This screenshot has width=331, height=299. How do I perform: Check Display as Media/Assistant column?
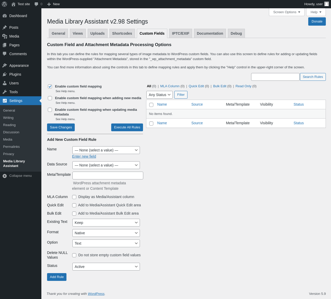[x=74, y=197]
